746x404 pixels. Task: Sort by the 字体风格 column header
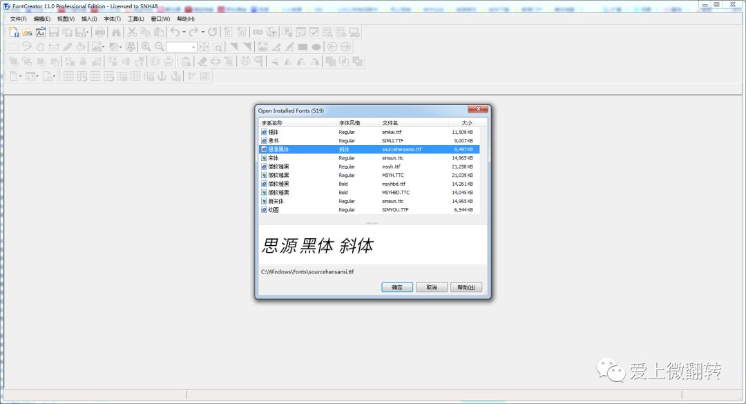pos(358,123)
